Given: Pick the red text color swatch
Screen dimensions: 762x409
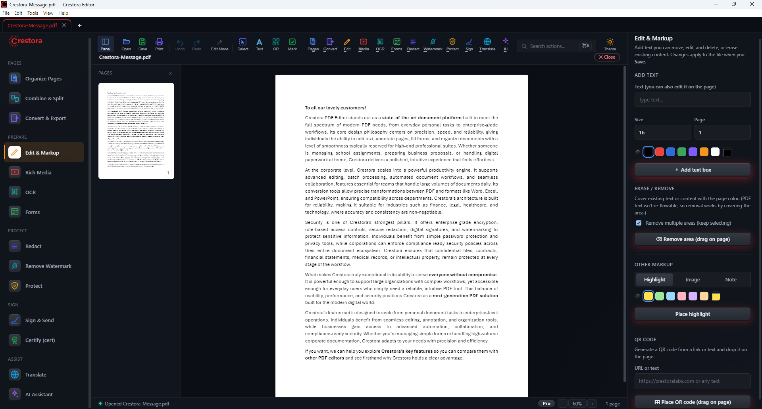Looking at the screenshot, I should 660,152.
